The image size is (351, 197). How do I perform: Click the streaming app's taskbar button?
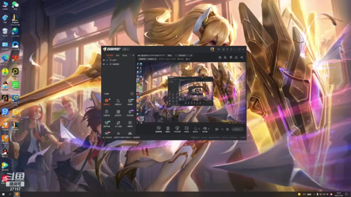tap(17, 194)
